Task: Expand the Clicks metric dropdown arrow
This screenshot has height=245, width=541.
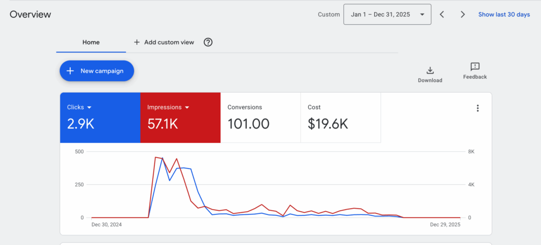Action: (x=89, y=107)
